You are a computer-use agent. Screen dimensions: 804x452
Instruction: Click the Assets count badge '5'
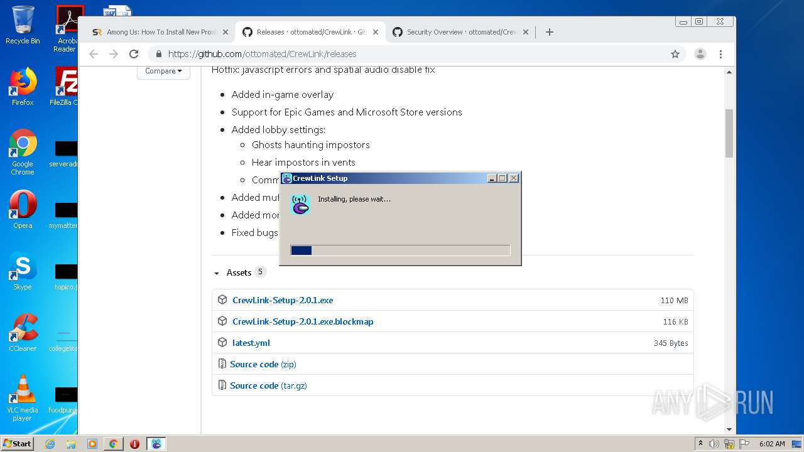(260, 272)
